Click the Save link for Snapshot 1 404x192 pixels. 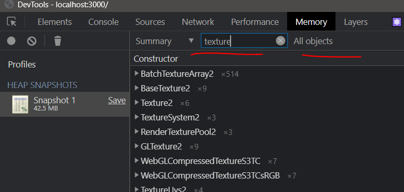[117, 100]
